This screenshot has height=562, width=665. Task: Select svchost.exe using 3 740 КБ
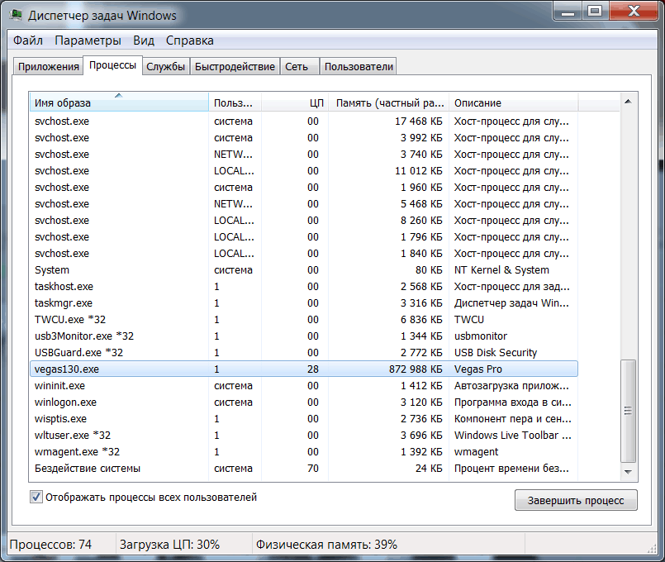tap(304, 154)
